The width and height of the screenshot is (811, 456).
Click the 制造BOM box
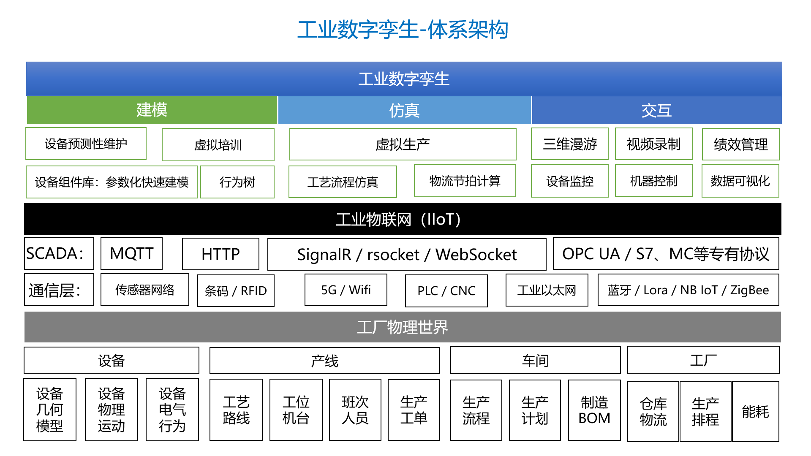pos(594,410)
